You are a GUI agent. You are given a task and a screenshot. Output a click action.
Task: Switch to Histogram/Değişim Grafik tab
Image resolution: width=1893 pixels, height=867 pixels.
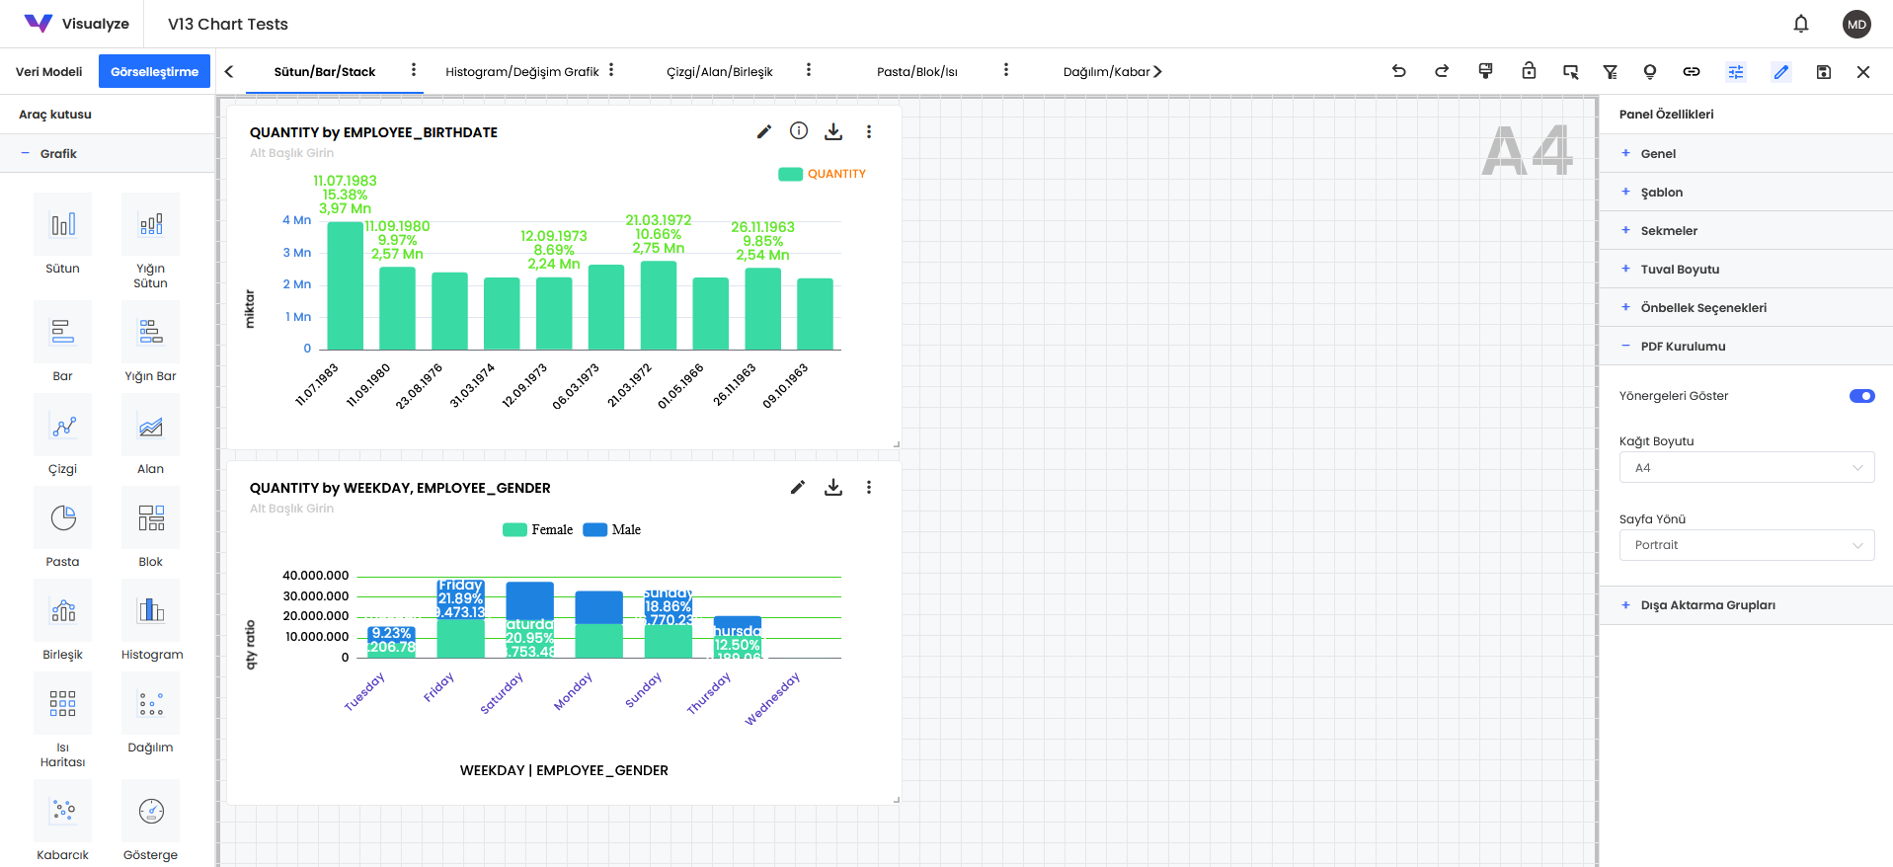521,72
